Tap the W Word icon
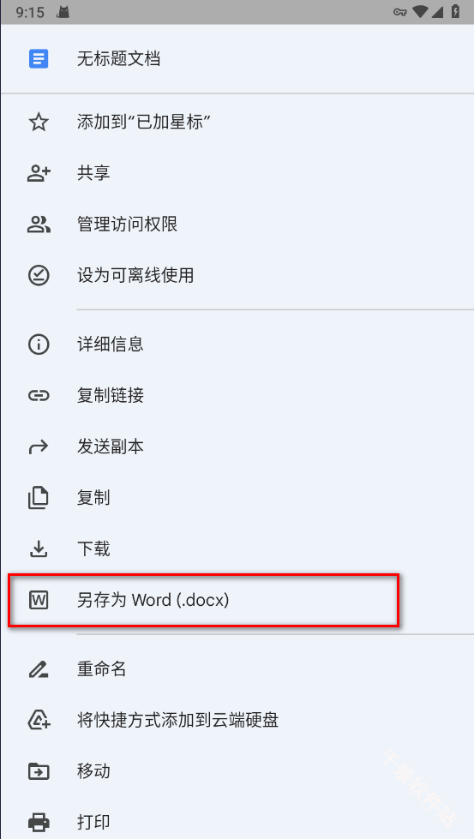474x839 pixels. click(x=39, y=601)
